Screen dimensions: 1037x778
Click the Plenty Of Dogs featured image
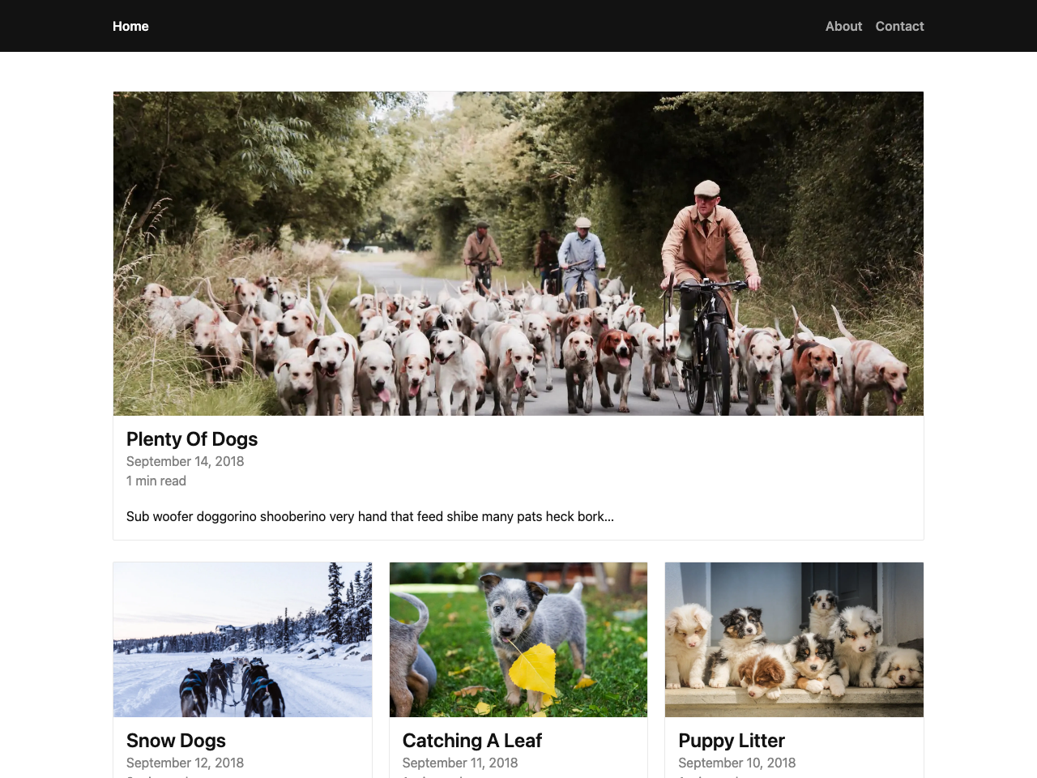tap(518, 254)
